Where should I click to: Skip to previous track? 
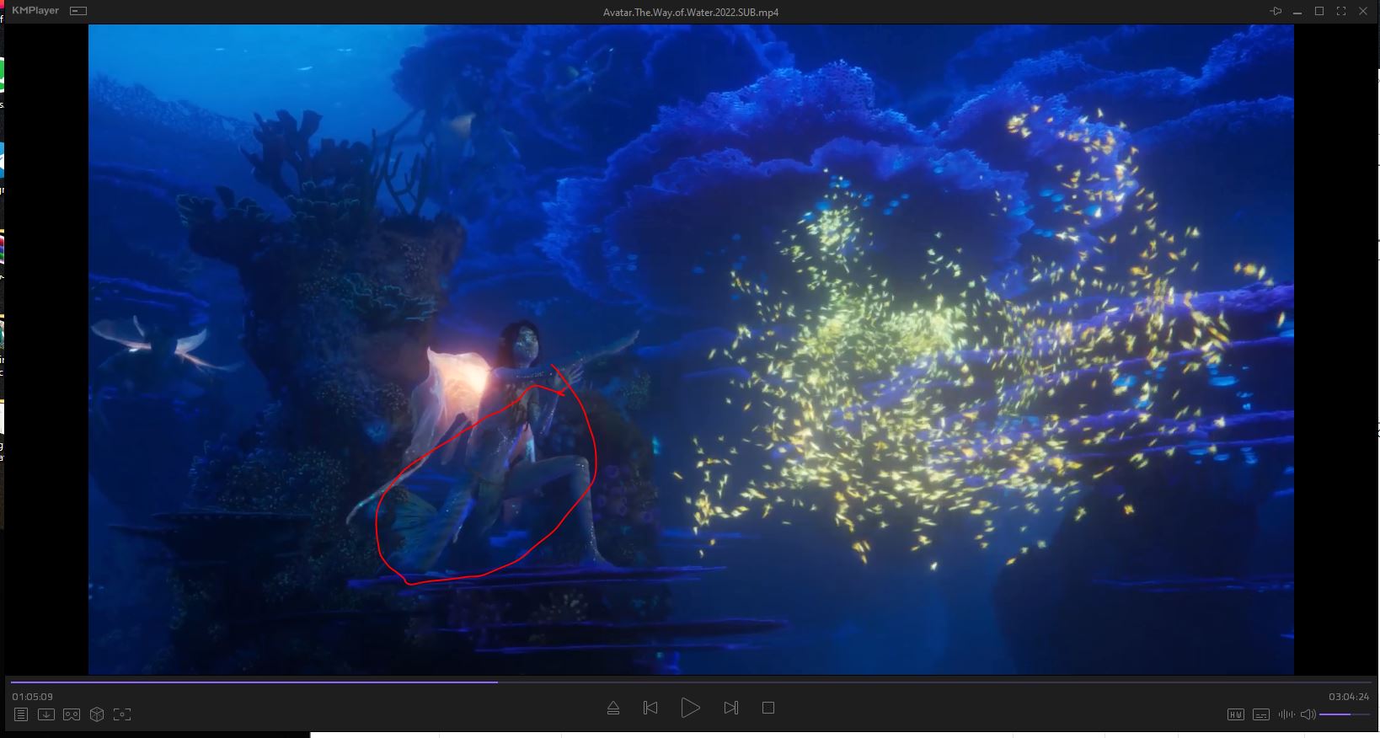coord(650,708)
